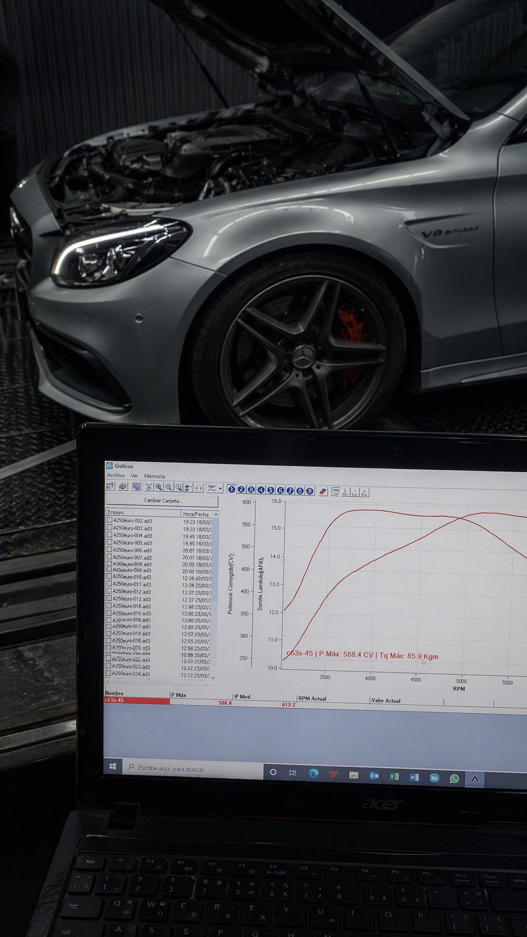Select memory slot 1 circle button
The height and width of the screenshot is (937, 527).
[x=232, y=489]
